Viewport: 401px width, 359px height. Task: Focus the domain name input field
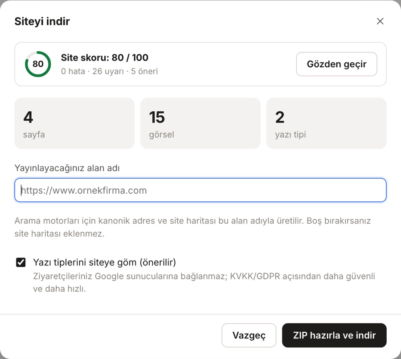coord(200,190)
